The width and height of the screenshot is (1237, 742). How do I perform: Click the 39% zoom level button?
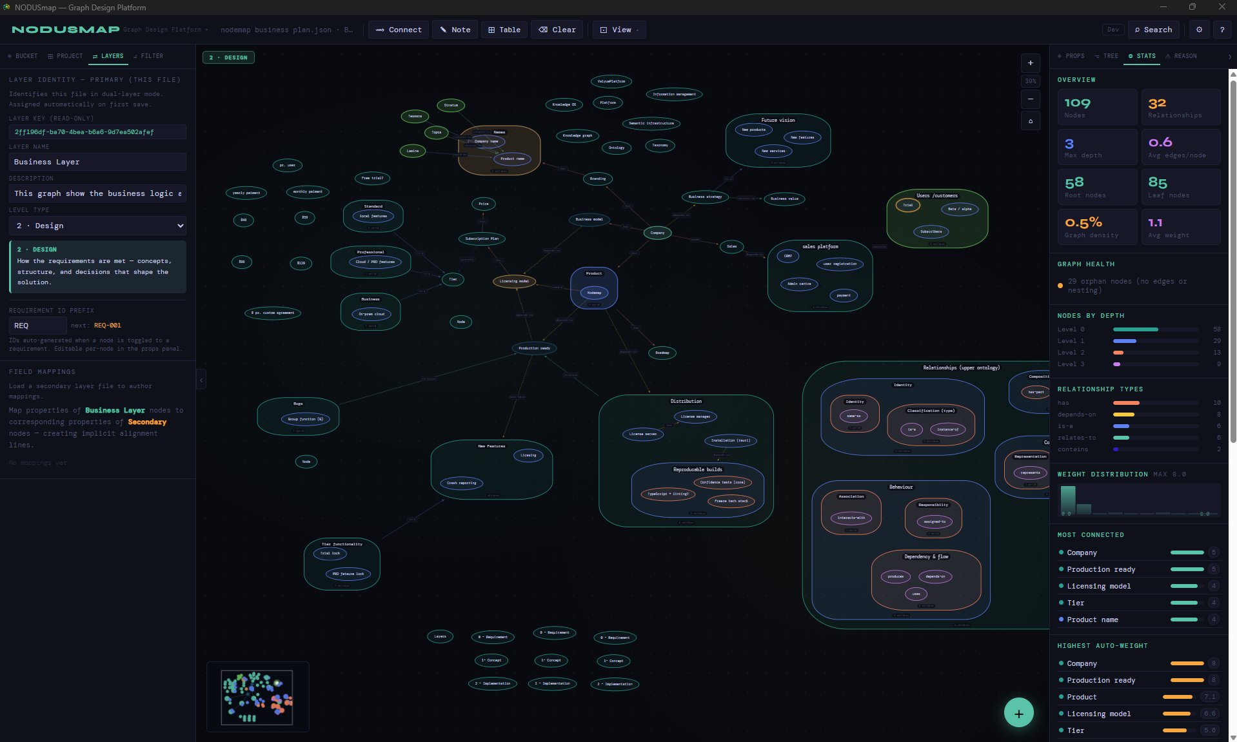coord(1029,81)
